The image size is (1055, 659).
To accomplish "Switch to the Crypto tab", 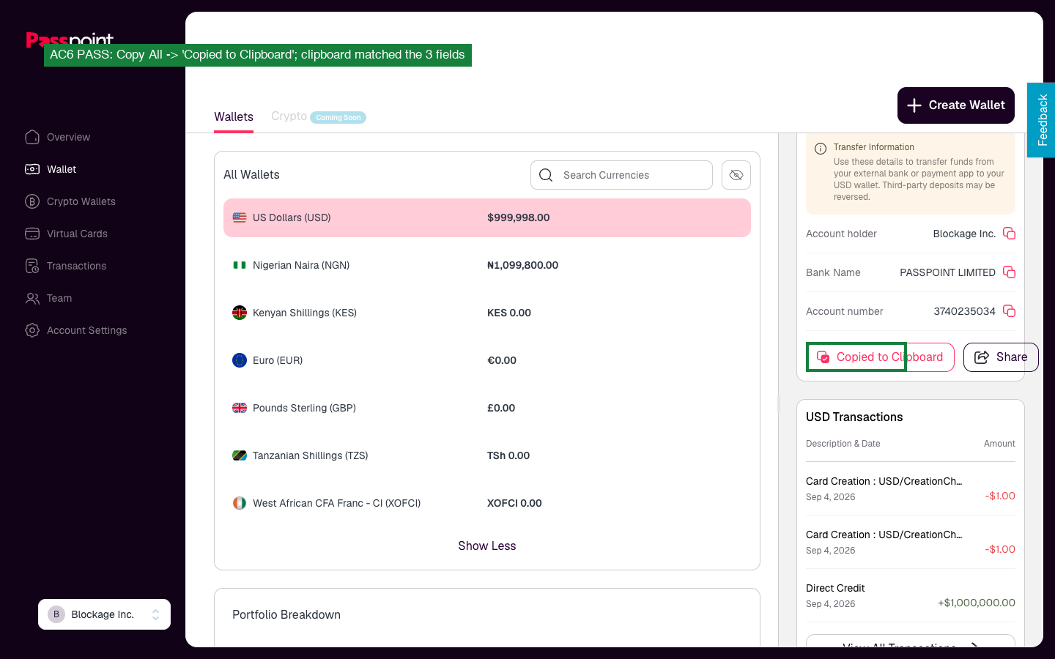I will pos(289,116).
